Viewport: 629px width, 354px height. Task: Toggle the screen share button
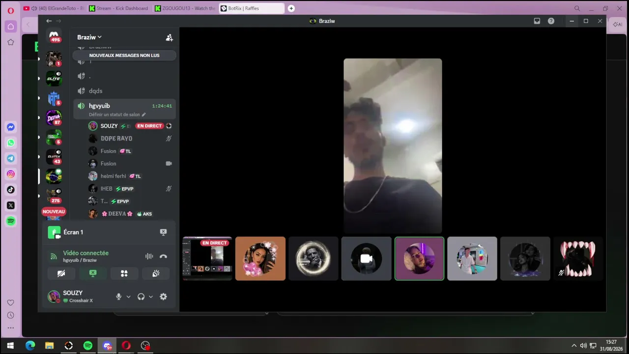tap(93, 273)
